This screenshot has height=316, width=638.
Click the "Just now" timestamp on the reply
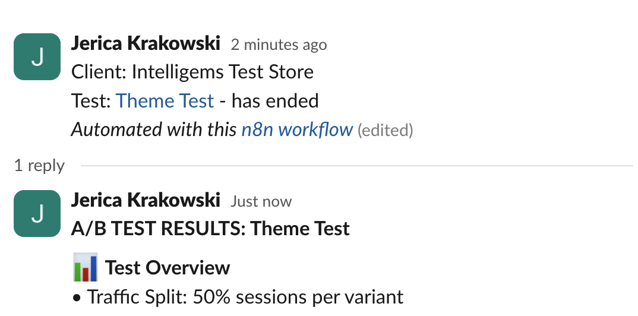click(261, 201)
